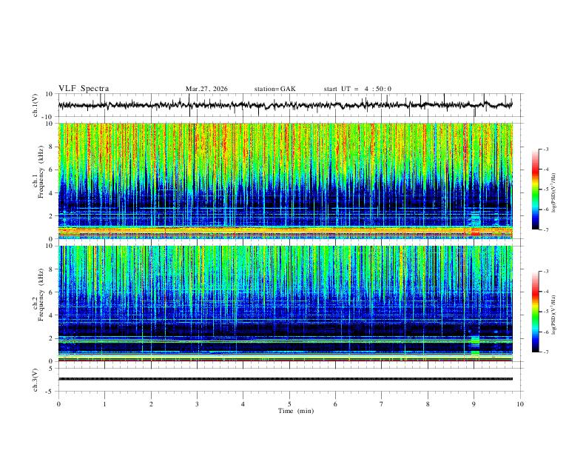Click the "-6" tick on ch.2 colorbar
Image resolution: width=586 pixels, height=453 pixels.
pyautogui.click(x=545, y=332)
